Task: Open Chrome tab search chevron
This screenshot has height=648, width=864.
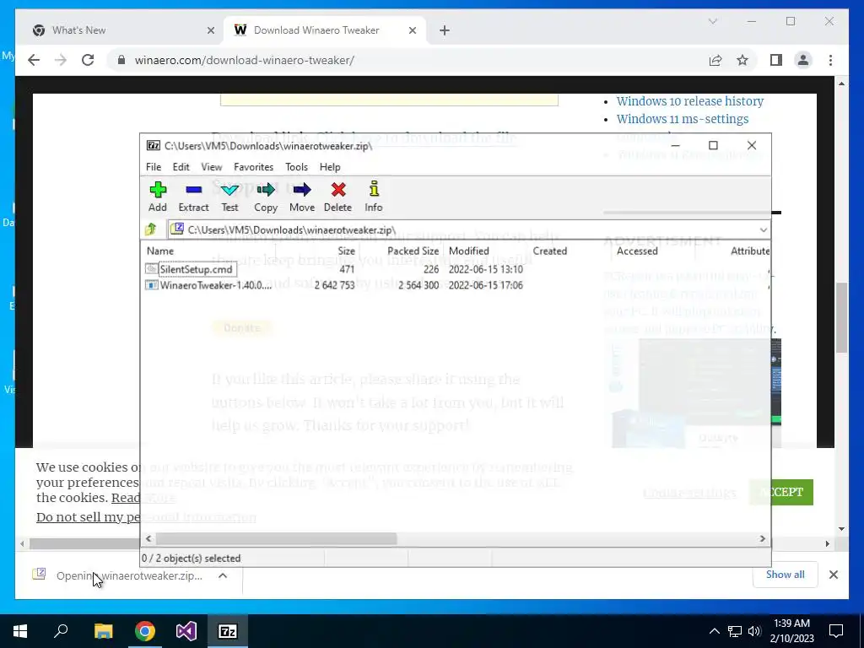Action: pyautogui.click(x=712, y=21)
